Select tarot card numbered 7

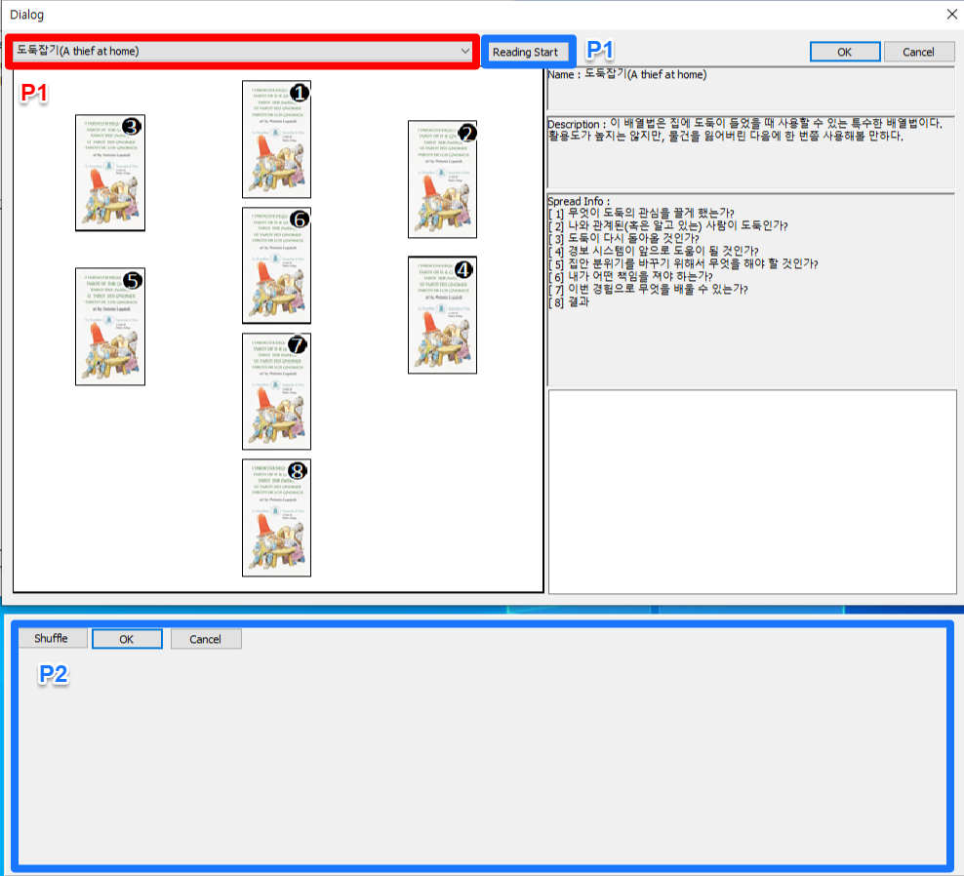277,391
